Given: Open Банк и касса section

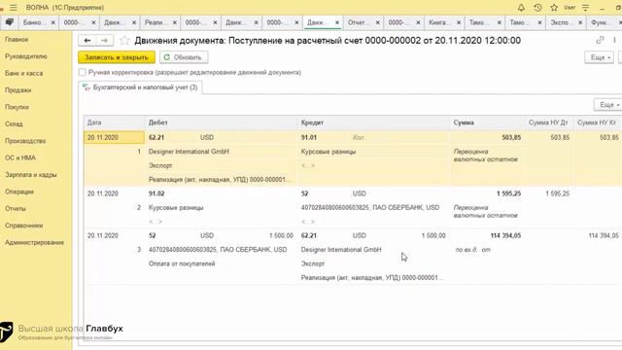Looking at the screenshot, I should click(23, 74).
